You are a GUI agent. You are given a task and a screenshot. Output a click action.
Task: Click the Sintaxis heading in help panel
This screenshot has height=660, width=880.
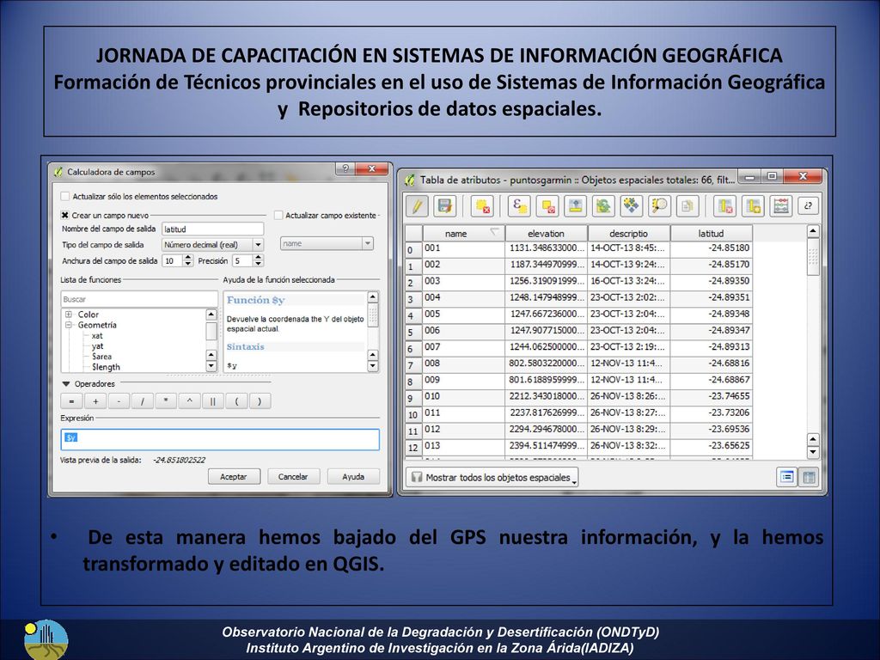point(245,347)
